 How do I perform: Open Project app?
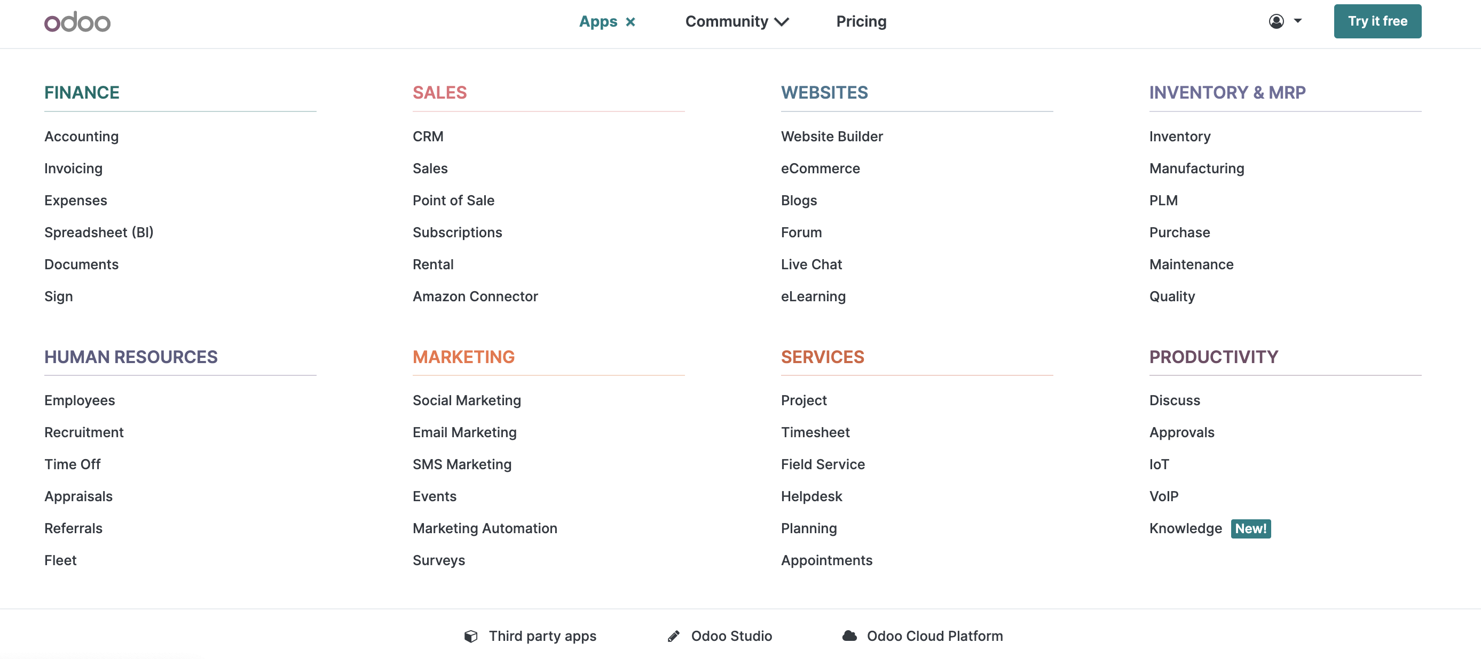(803, 401)
